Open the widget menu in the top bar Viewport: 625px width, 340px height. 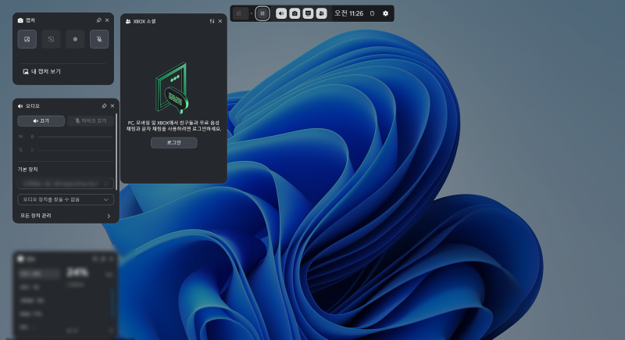[x=262, y=13]
